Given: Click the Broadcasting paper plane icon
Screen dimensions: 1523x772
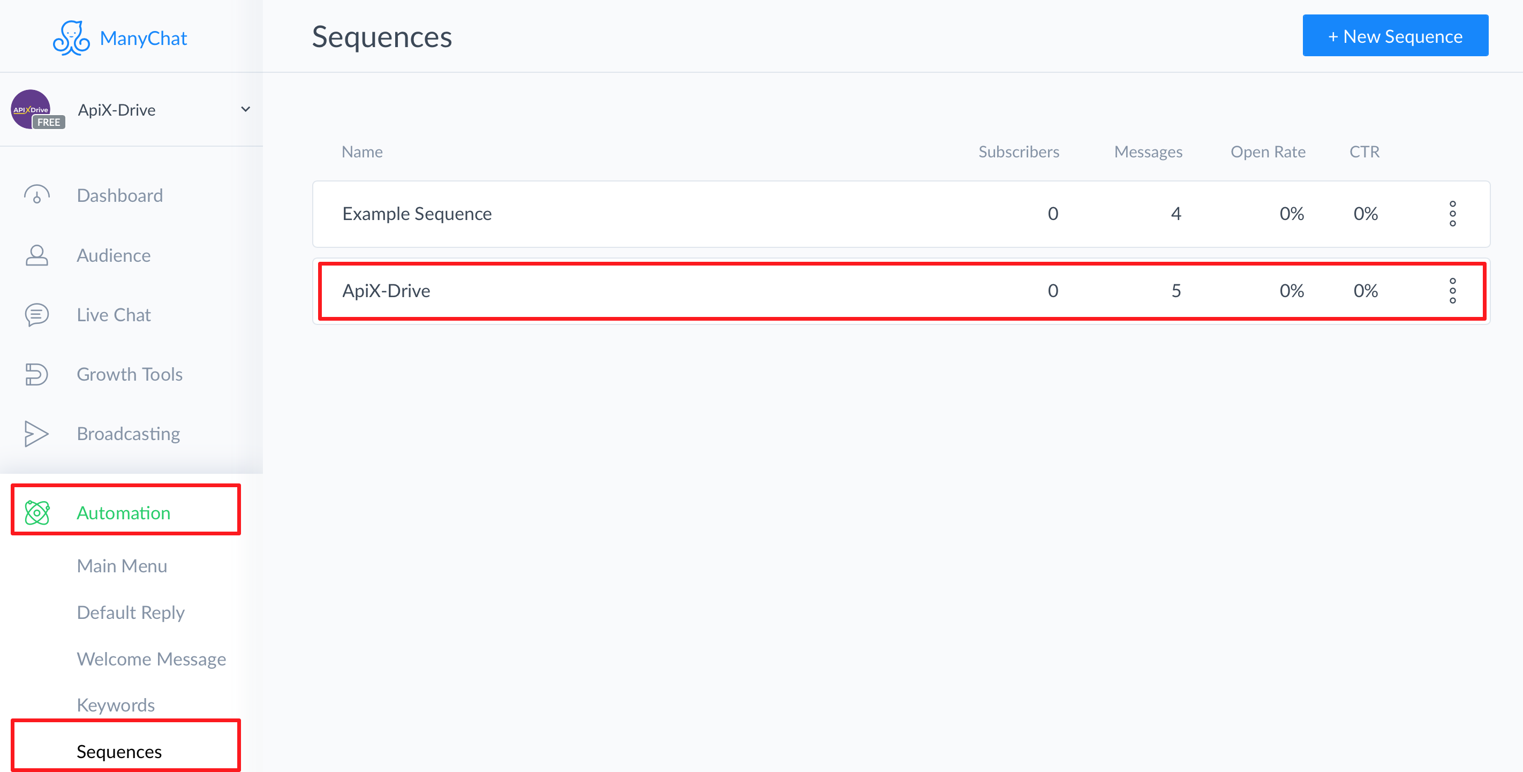Looking at the screenshot, I should [36, 434].
